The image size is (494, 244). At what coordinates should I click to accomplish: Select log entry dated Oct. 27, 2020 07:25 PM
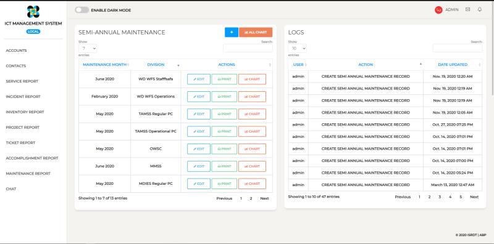385,124
